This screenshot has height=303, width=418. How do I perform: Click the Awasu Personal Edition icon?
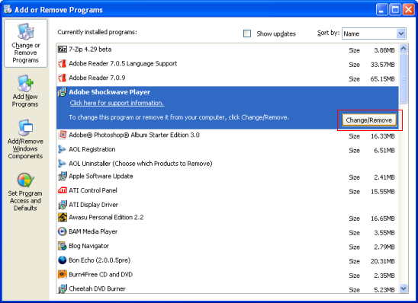tap(62, 217)
